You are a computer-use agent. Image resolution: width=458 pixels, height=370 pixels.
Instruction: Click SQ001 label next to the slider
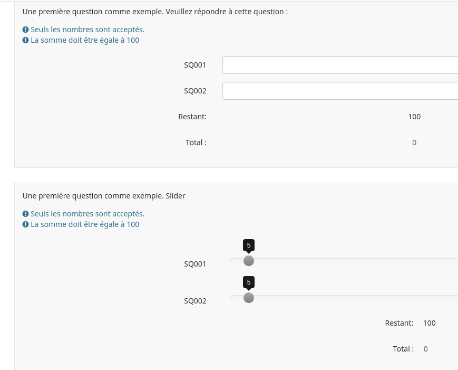pyautogui.click(x=195, y=264)
